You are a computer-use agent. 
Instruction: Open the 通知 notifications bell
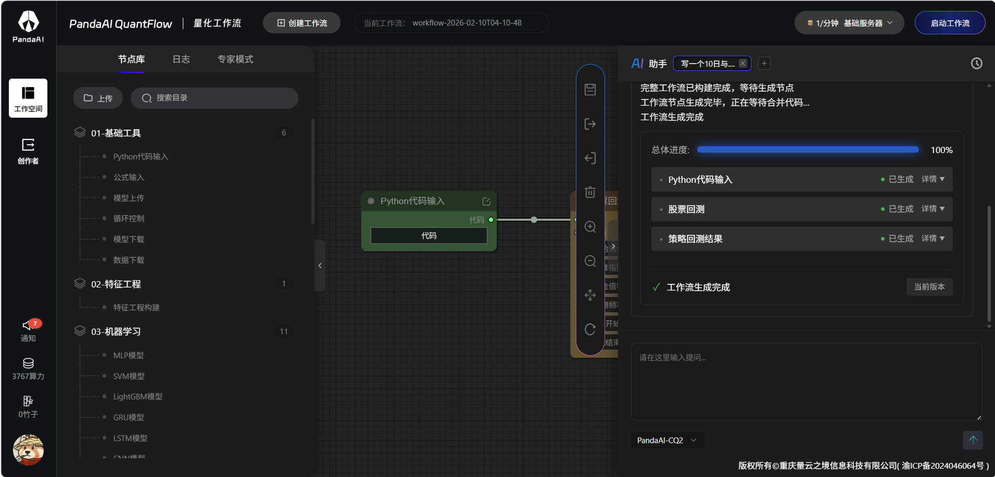[28, 331]
